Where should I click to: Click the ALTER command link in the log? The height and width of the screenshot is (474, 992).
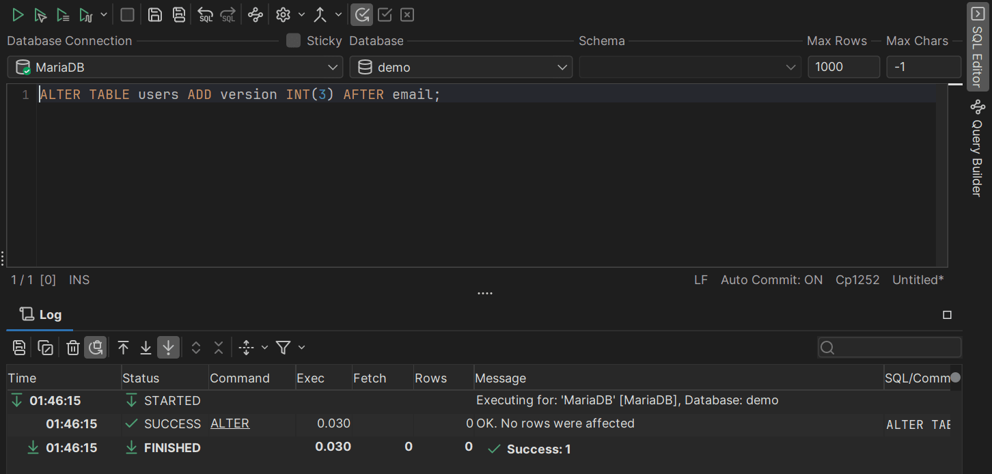(x=230, y=423)
